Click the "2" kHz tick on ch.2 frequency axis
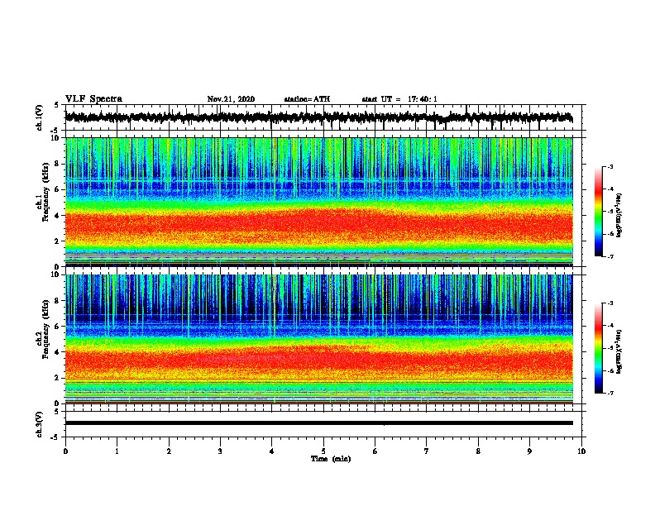 58,378
